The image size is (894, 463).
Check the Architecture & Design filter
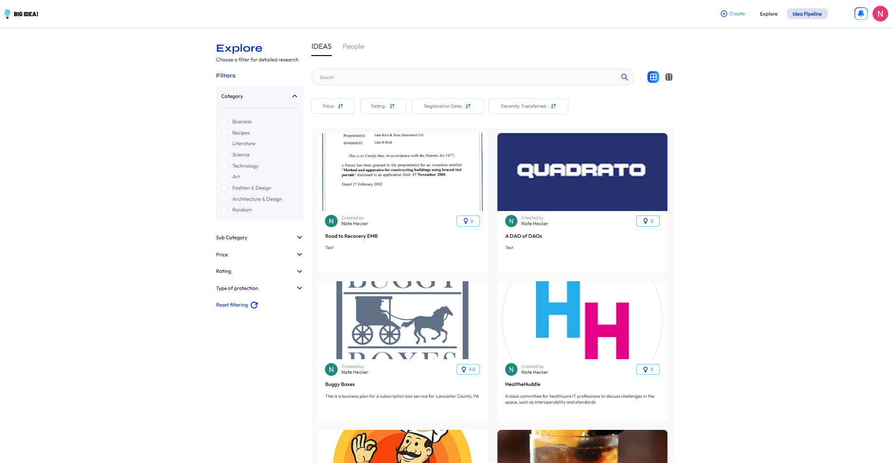point(224,199)
